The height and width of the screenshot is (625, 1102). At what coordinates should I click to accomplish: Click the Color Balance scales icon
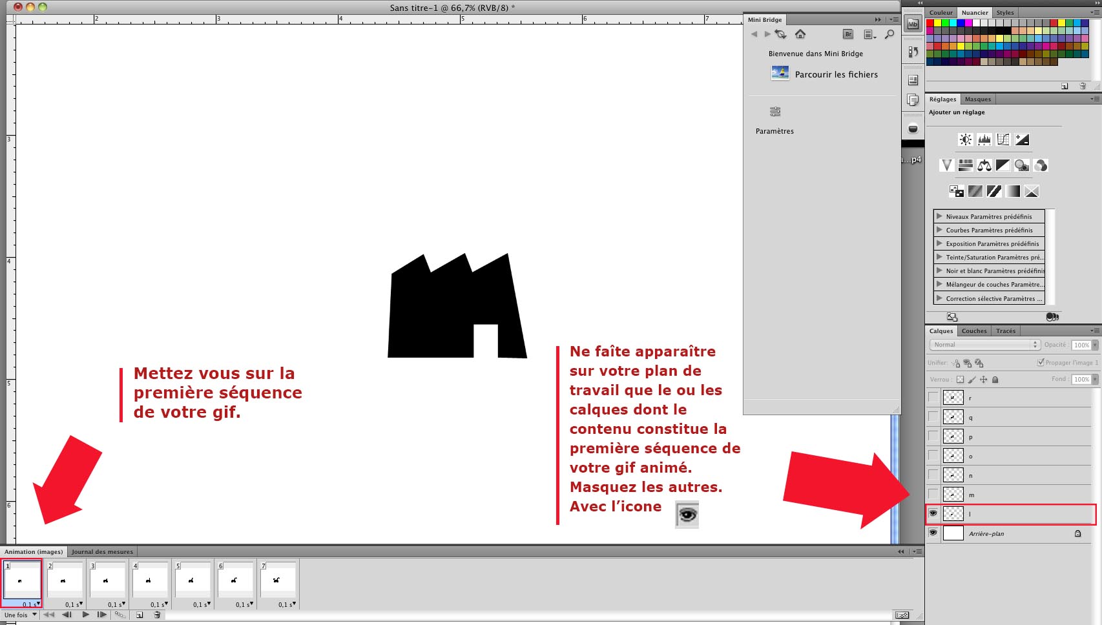pyautogui.click(x=984, y=165)
